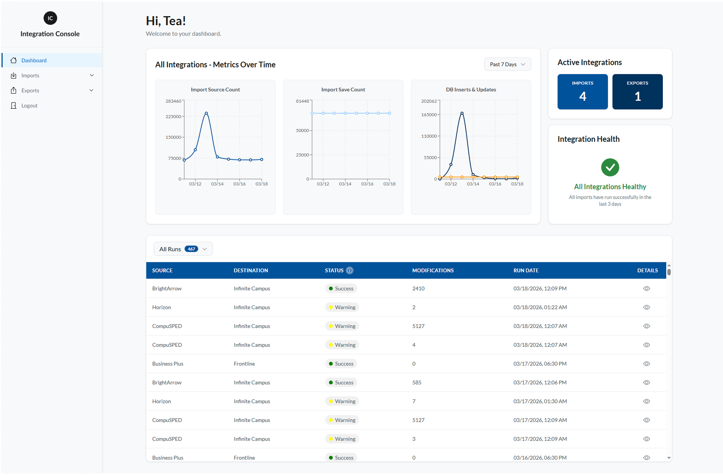Click the Imports 4 active integrations tile
Image resolution: width=723 pixels, height=475 pixels.
tap(582, 92)
